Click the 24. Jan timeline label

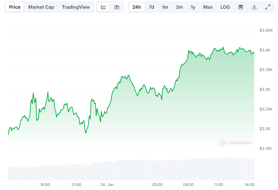107,185
